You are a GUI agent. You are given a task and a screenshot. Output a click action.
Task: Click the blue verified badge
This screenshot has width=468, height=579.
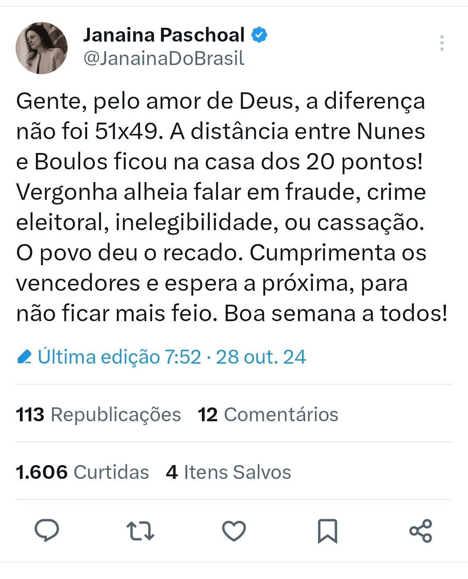point(259,35)
